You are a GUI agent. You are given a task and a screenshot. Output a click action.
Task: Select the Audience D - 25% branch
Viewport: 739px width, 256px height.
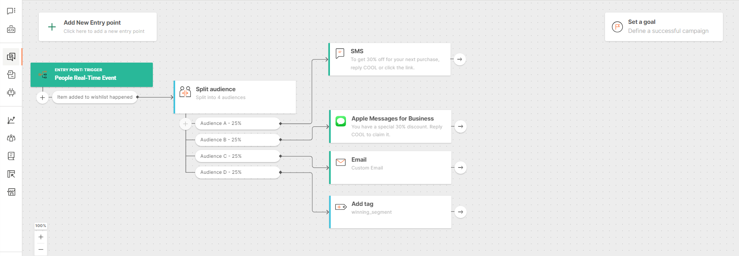tap(237, 172)
